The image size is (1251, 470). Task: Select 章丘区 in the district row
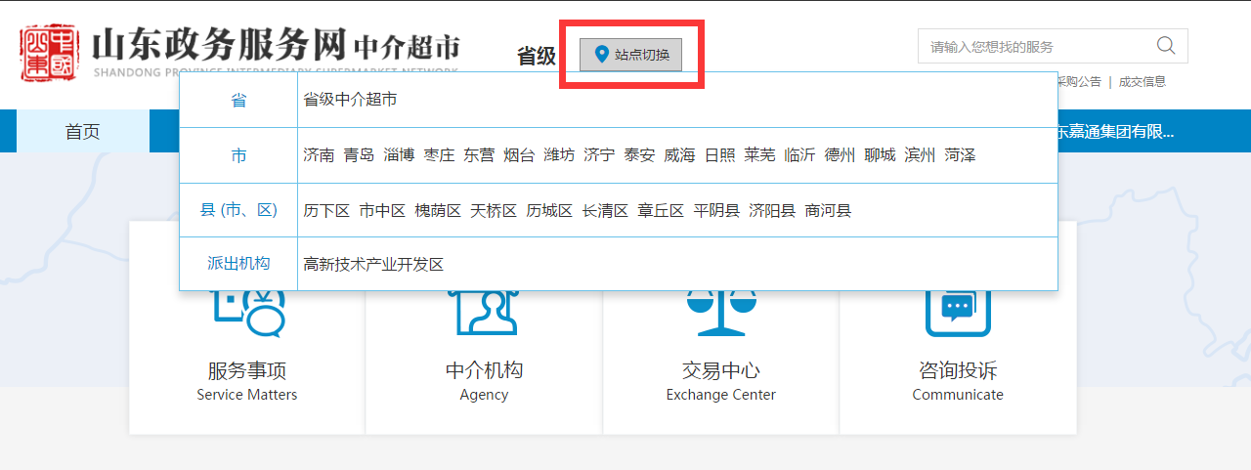661,211
